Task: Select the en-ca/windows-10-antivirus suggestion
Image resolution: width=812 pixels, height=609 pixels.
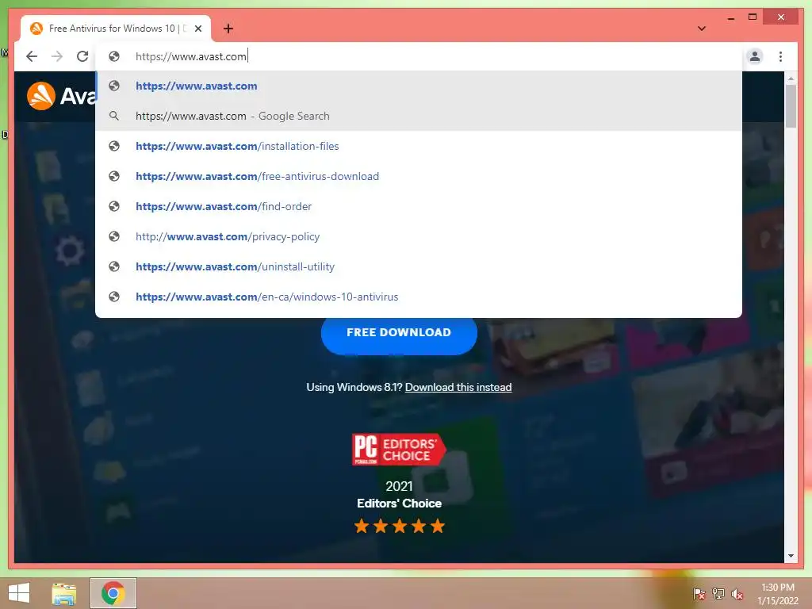Action: (419, 297)
